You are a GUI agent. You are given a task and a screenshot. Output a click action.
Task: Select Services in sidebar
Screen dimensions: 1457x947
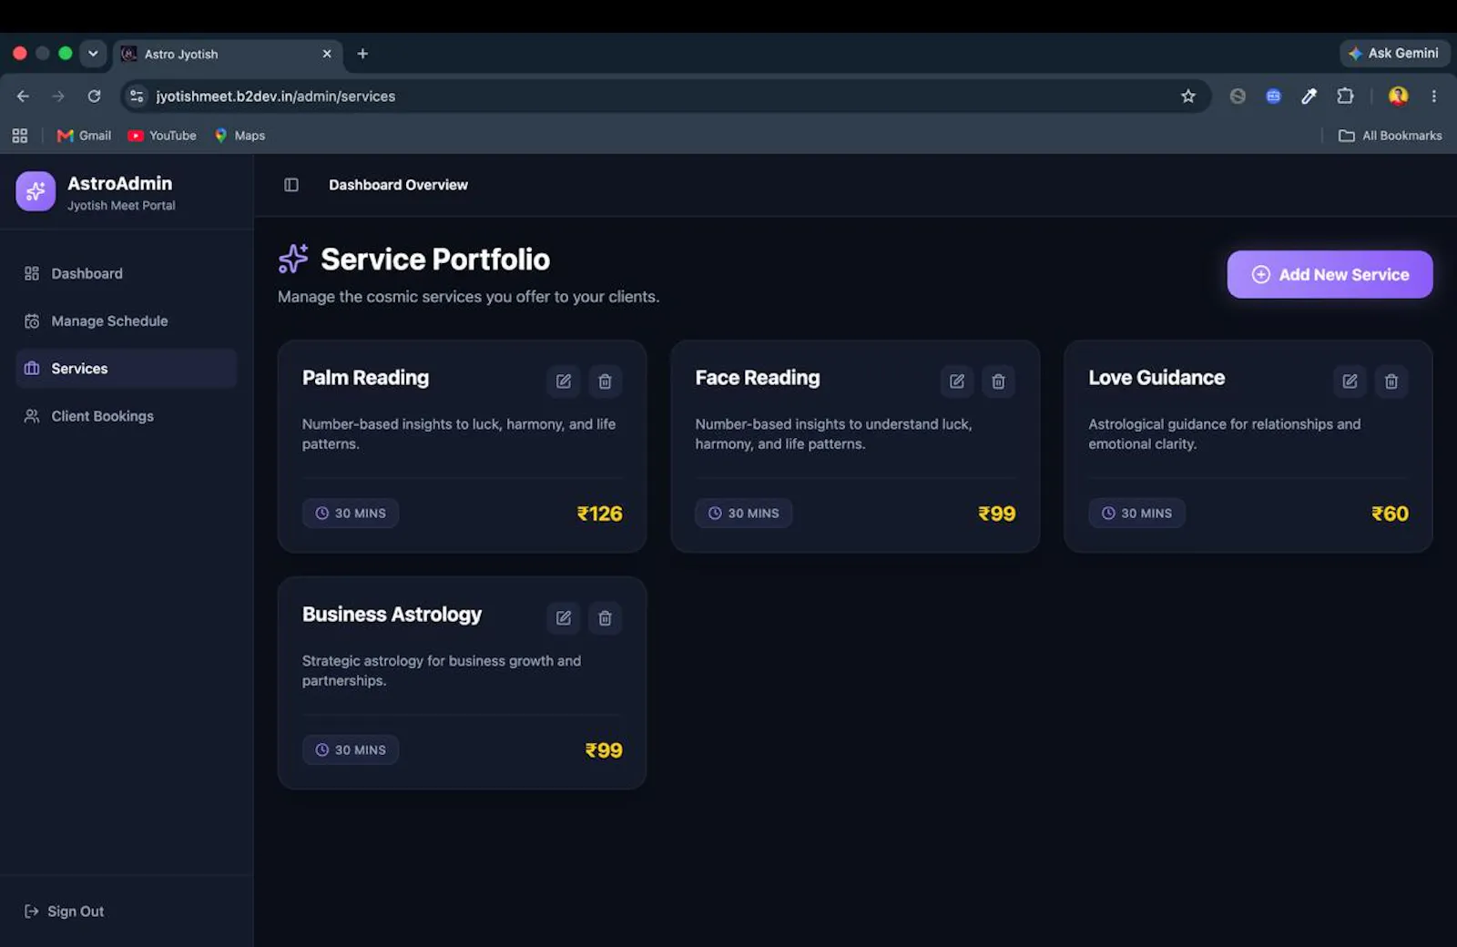(126, 368)
